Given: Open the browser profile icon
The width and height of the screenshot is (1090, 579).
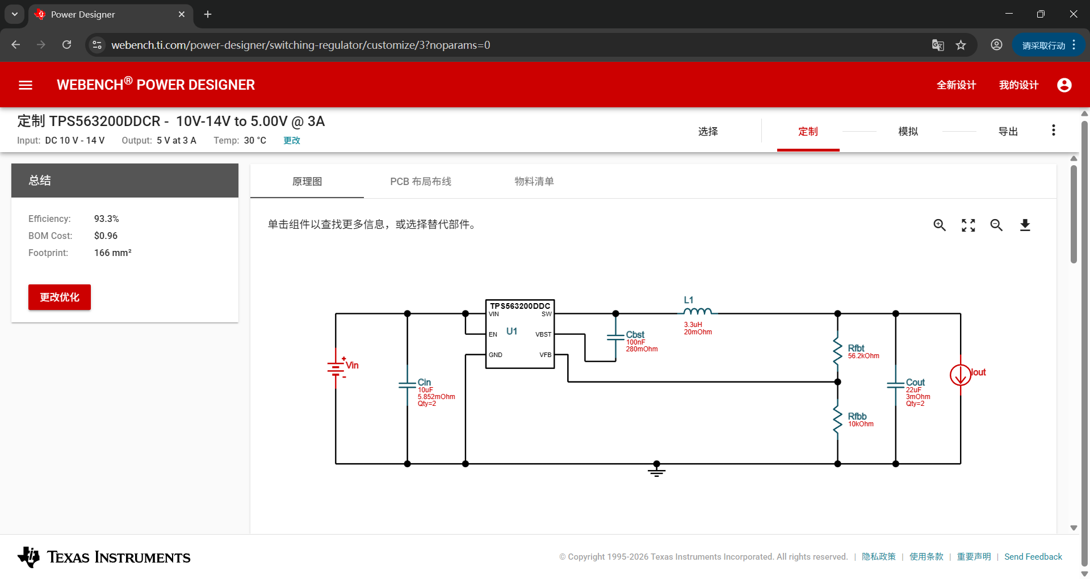Looking at the screenshot, I should pos(996,45).
